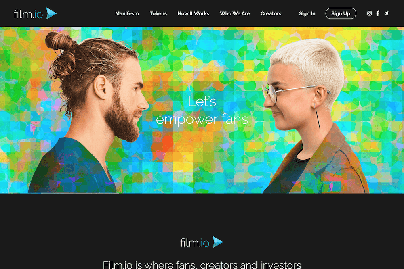Open the Creators nav link
Screen dimensions: 404x269
coord(271,13)
